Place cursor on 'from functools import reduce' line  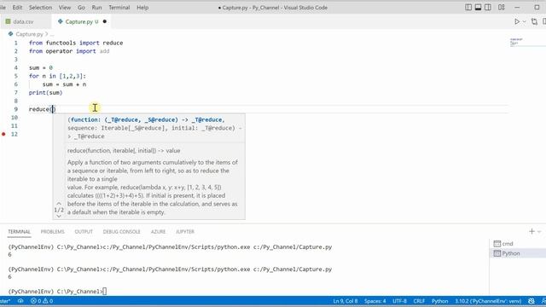(x=76, y=43)
